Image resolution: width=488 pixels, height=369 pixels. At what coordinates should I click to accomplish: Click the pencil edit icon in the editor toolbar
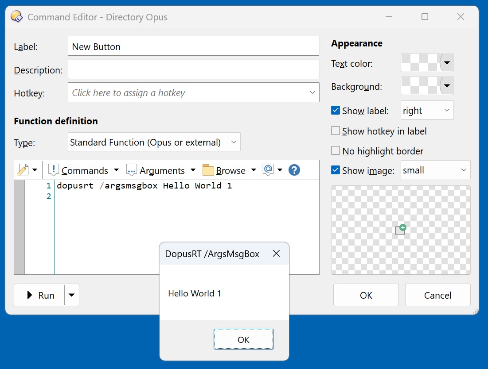click(x=23, y=170)
